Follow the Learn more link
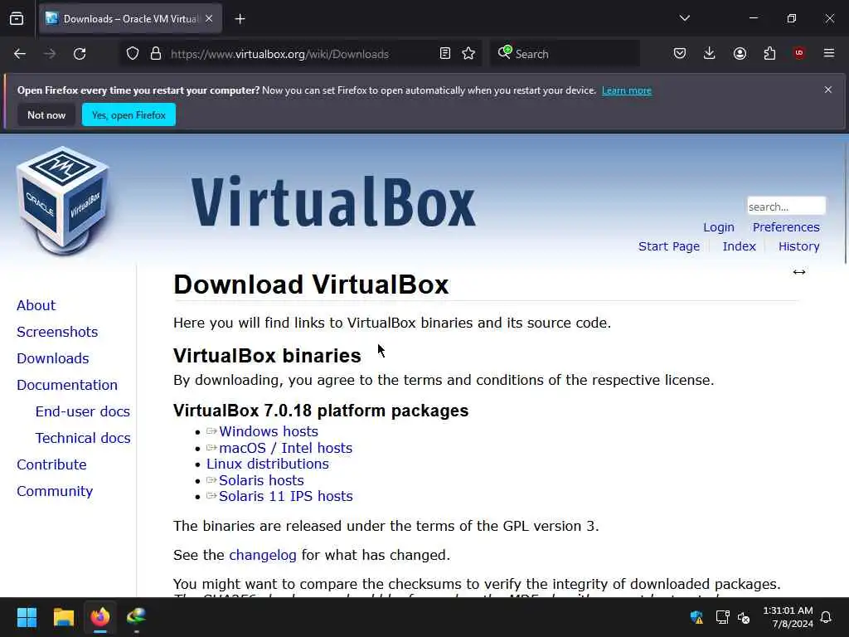Viewport: 849px width, 637px height. (x=627, y=90)
